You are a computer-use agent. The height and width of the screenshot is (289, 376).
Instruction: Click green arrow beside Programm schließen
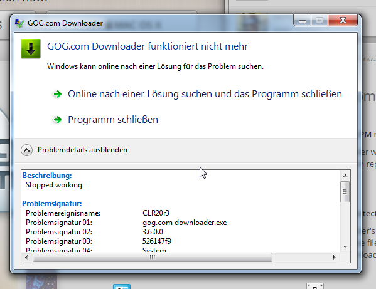[x=57, y=120]
